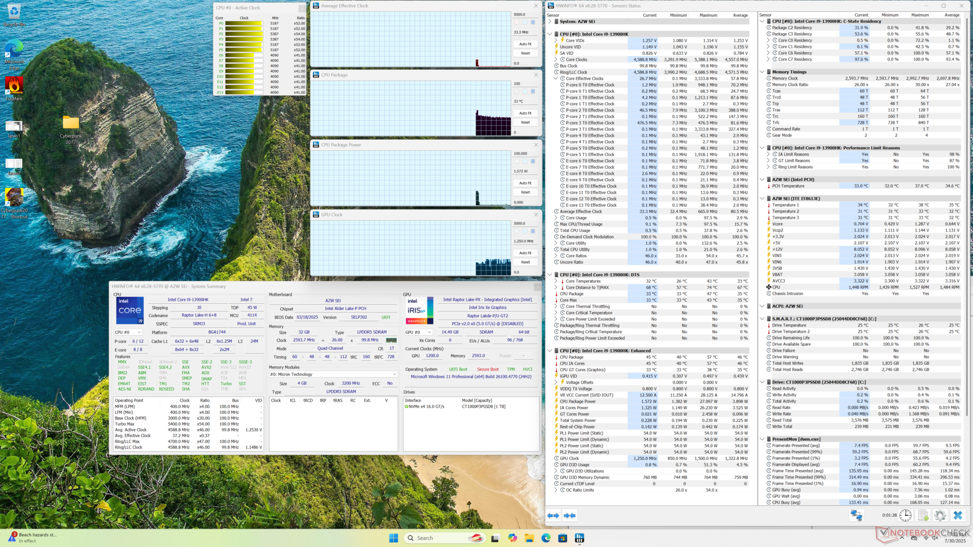Select the Drive Remaining Life row
Viewport: 973px width, 547px height.
(864, 338)
